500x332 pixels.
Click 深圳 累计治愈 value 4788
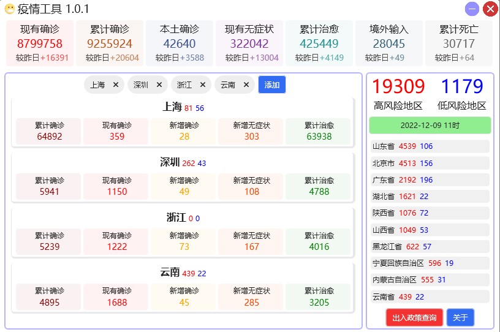[319, 192]
